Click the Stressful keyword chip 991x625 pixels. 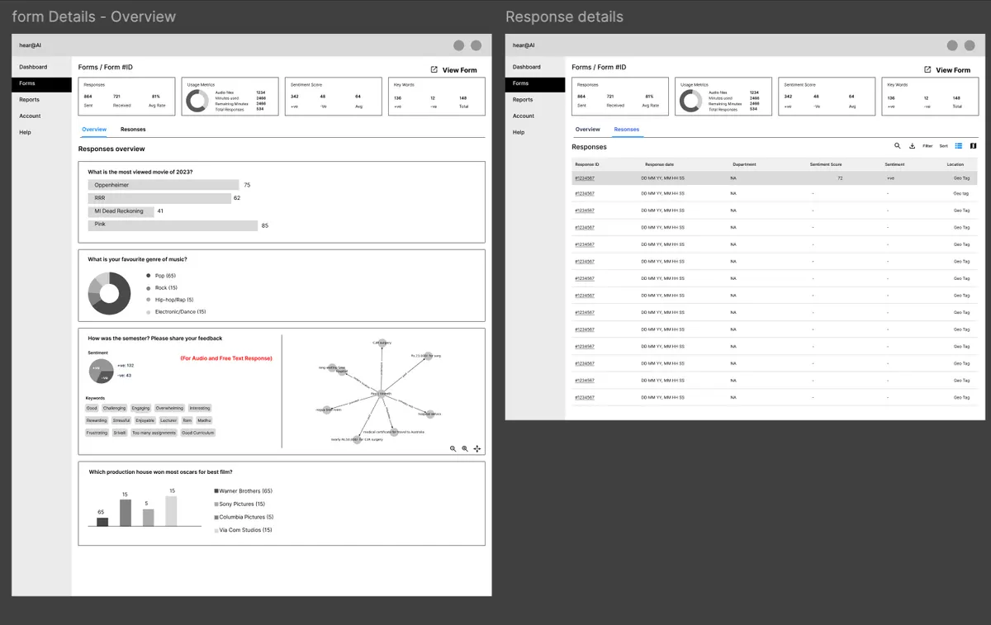pyautogui.click(x=121, y=420)
